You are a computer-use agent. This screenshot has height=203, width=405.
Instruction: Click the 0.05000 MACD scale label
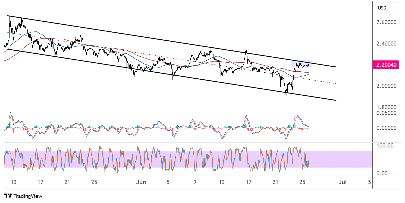pyautogui.click(x=387, y=113)
